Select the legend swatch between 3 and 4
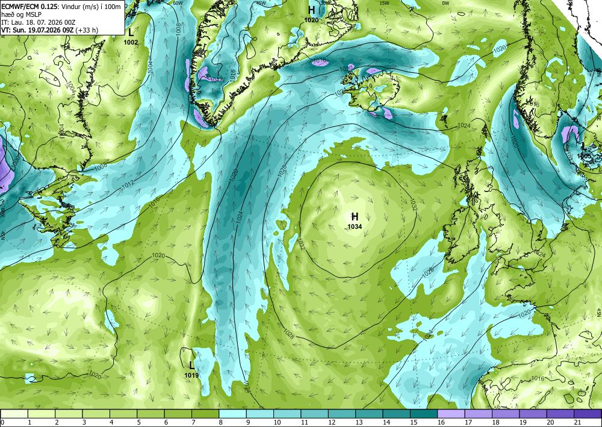 pyautogui.click(x=96, y=414)
